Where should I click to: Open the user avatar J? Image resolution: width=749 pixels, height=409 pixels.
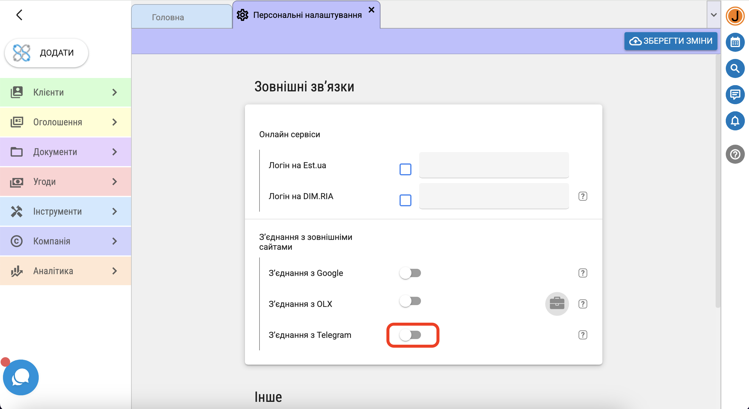pos(735,16)
